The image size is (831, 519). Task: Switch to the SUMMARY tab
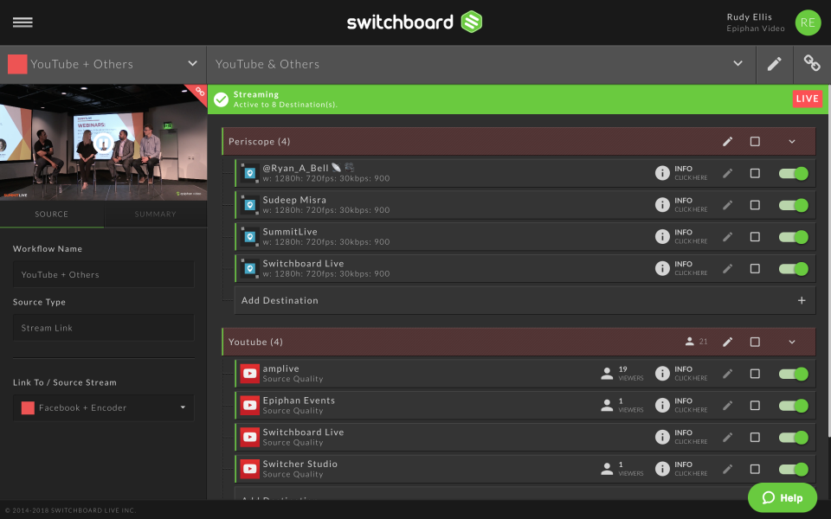pos(155,214)
